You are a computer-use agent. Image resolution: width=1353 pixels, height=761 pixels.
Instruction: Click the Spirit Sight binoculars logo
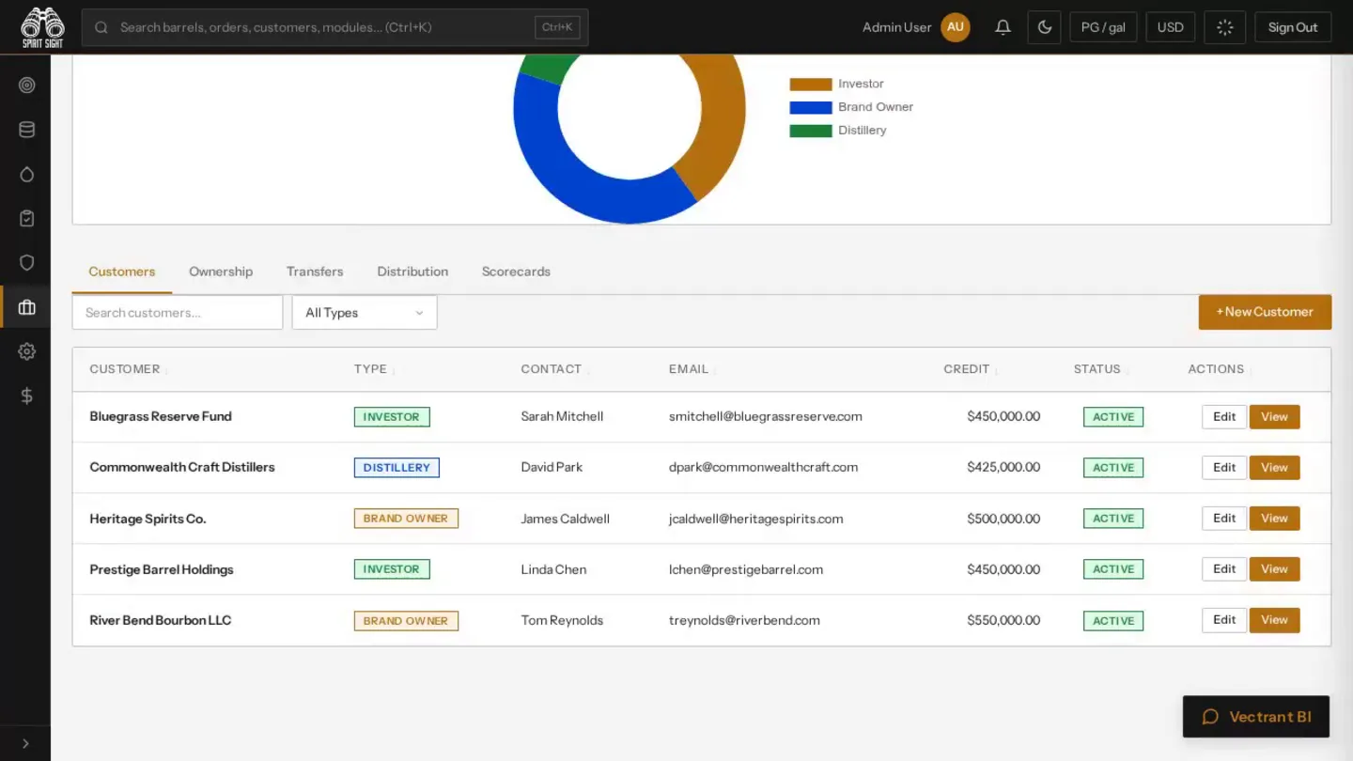(42, 27)
